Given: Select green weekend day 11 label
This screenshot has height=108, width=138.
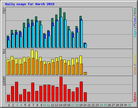Looking at the screenshot, I should [49, 105].
